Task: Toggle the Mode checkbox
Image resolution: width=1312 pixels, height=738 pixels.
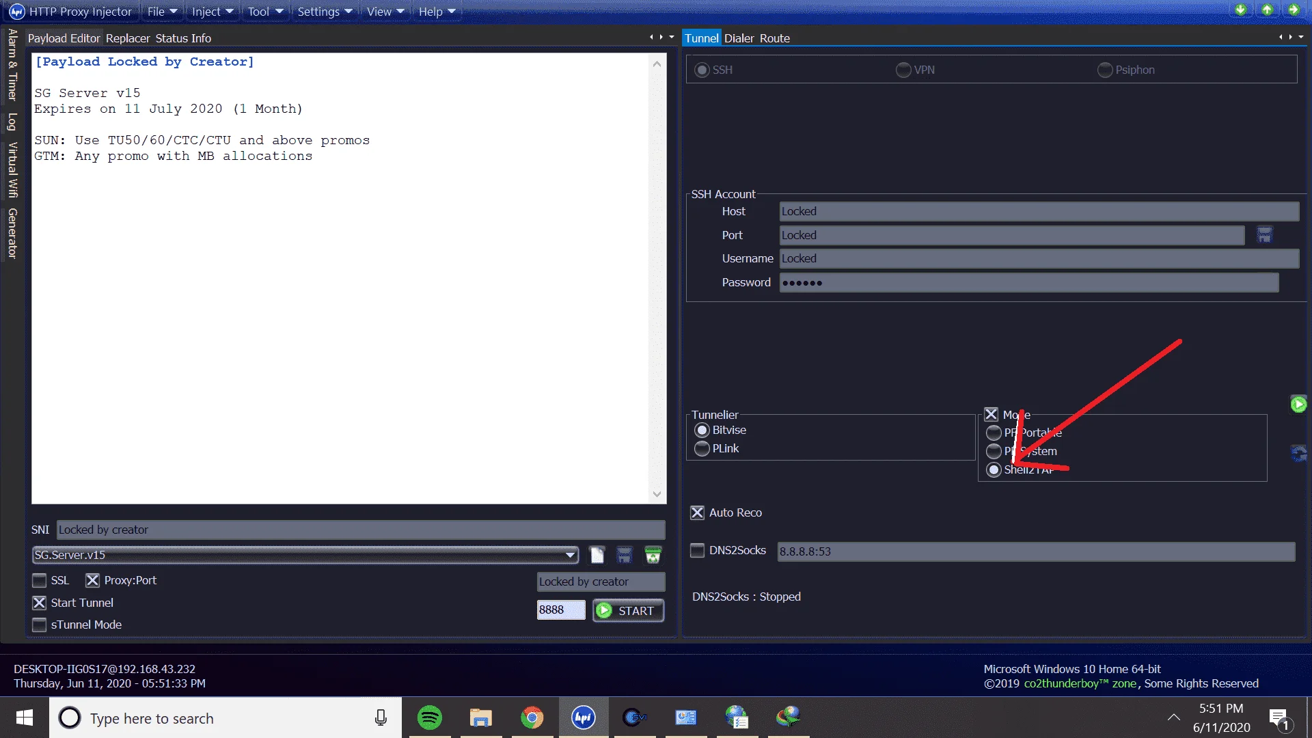Action: click(x=991, y=414)
